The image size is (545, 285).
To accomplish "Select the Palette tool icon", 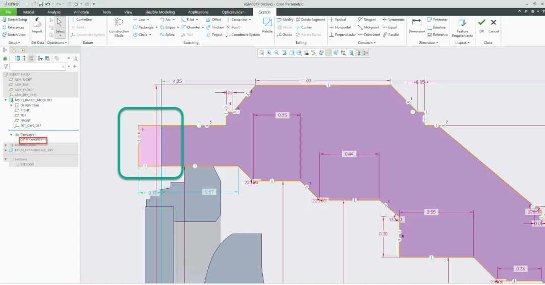I will point(267,23).
